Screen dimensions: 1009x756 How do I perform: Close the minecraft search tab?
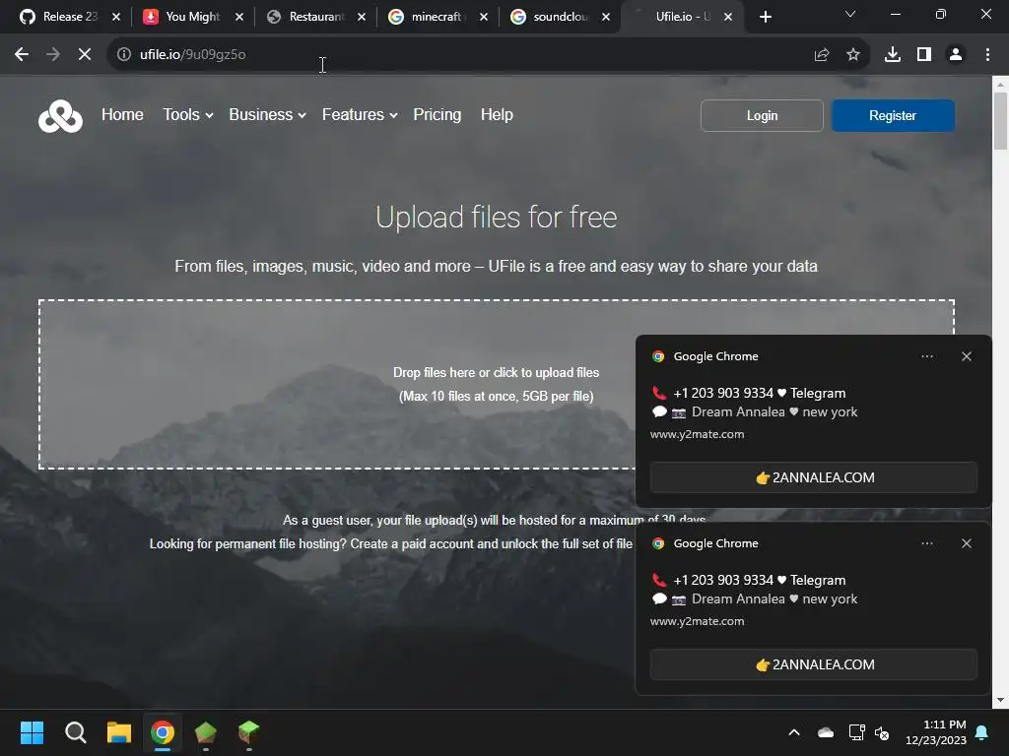click(484, 17)
